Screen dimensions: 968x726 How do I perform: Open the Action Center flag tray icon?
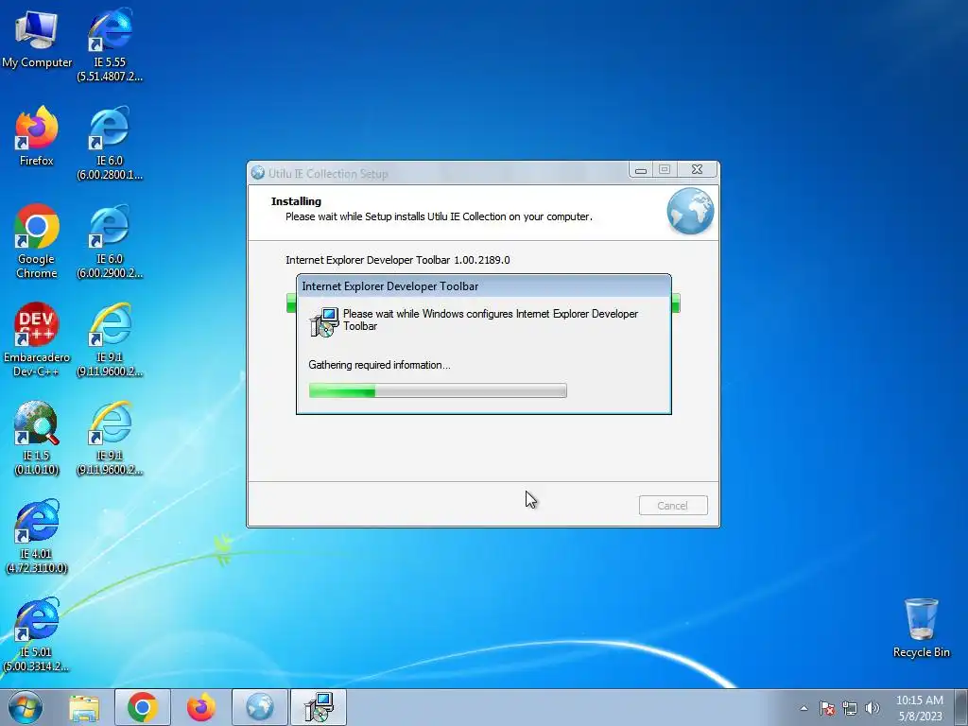827,708
